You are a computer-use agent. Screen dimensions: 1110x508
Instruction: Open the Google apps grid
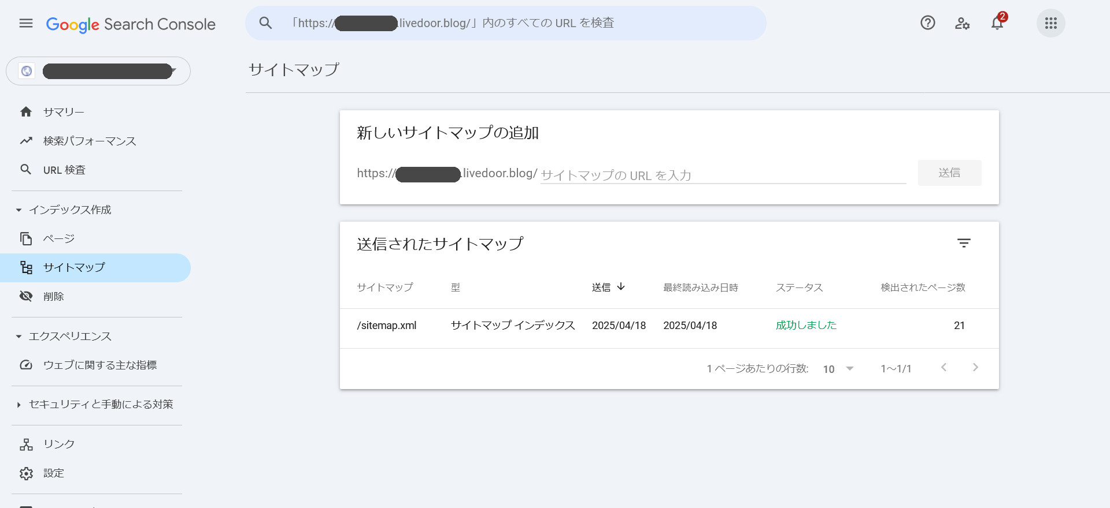tap(1051, 23)
